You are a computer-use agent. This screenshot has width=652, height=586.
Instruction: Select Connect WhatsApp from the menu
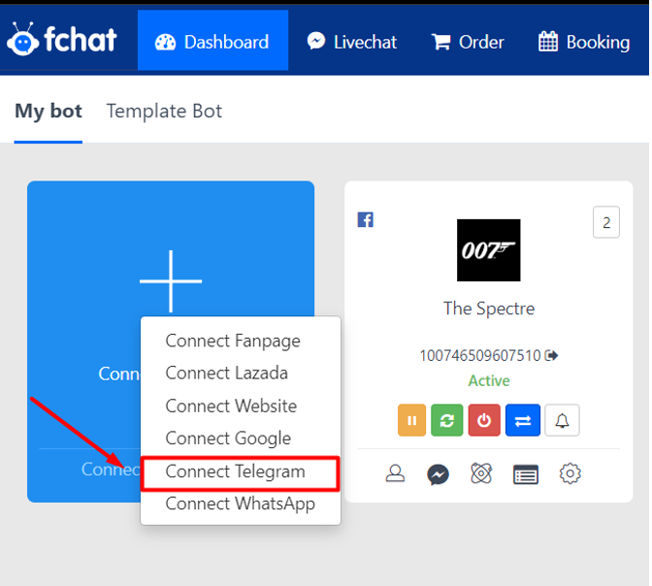point(241,504)
